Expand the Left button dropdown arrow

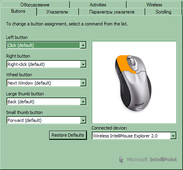83,45
